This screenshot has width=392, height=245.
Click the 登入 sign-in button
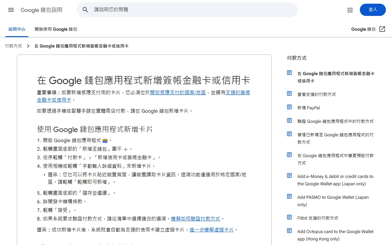point(373,10)
